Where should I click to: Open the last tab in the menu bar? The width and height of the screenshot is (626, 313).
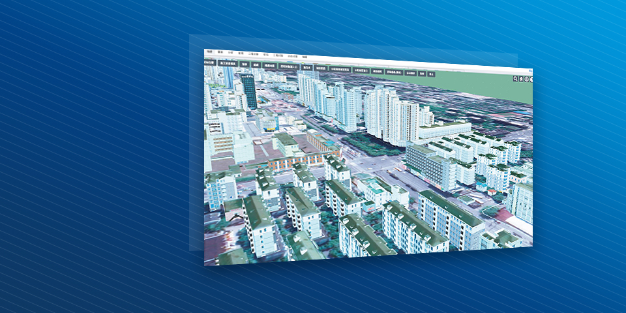click(305, 57)
